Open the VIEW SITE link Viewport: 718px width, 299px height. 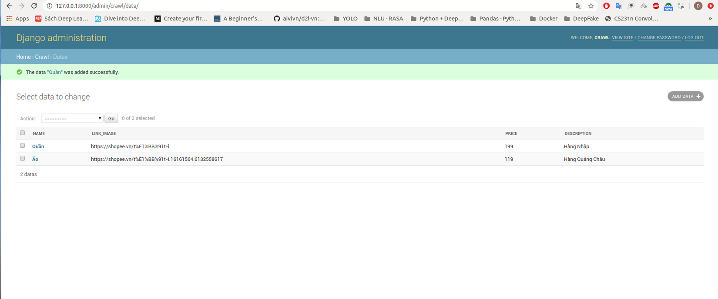point(622,38)
